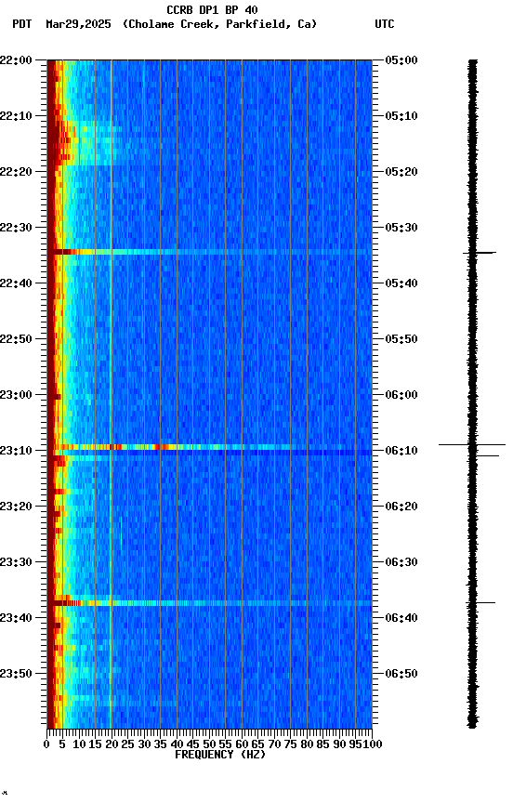Click the title text 'CCRB DP1 BP 40'
The height and width of the screenshot is (803, 513).
(x=212, y=10)
